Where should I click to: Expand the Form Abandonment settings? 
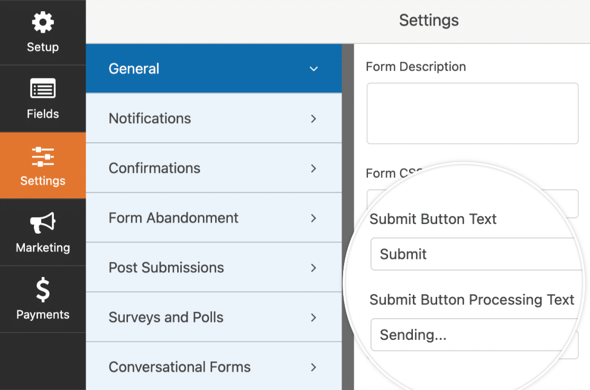(x=314, y=218)
